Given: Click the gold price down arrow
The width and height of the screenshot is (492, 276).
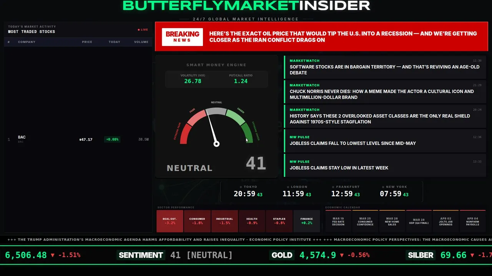Looking at the screenshot, I should pos(342,255).
